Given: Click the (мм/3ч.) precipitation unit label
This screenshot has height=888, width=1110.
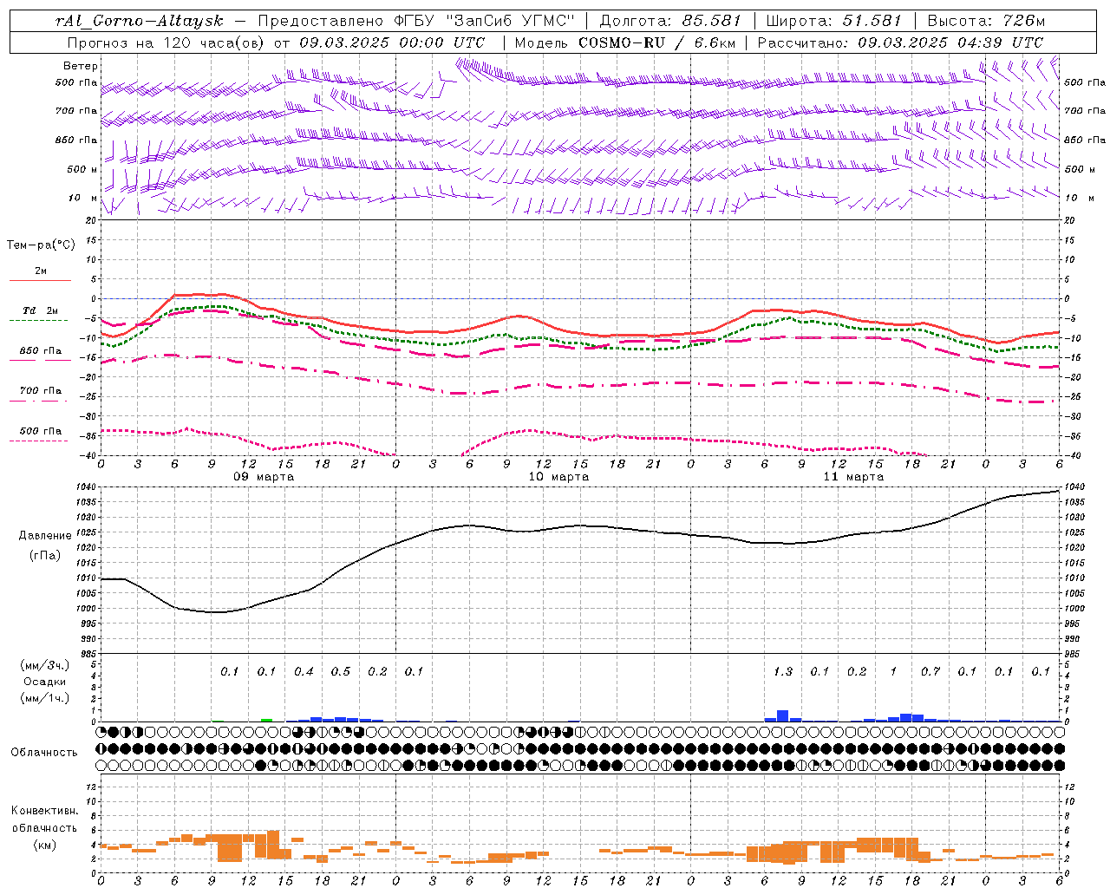Looking at the screenshot, I should 44,666.
